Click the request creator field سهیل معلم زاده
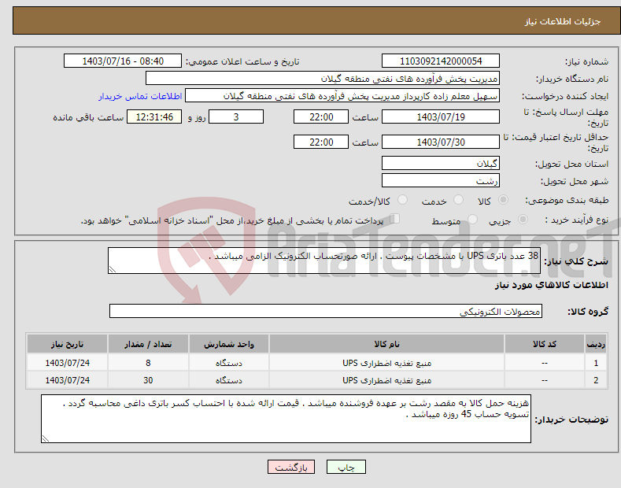Image resolution: width=621 pixels, height=488 pixels. [x=342, y=96]
